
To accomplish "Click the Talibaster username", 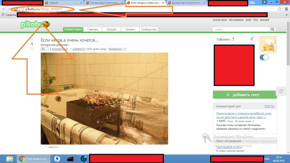I will [223, 39].
